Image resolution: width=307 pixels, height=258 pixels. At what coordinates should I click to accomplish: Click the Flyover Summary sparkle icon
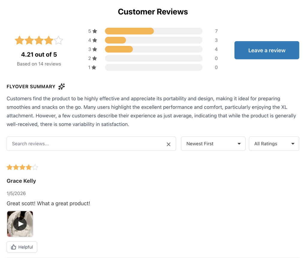coord(61,87)
